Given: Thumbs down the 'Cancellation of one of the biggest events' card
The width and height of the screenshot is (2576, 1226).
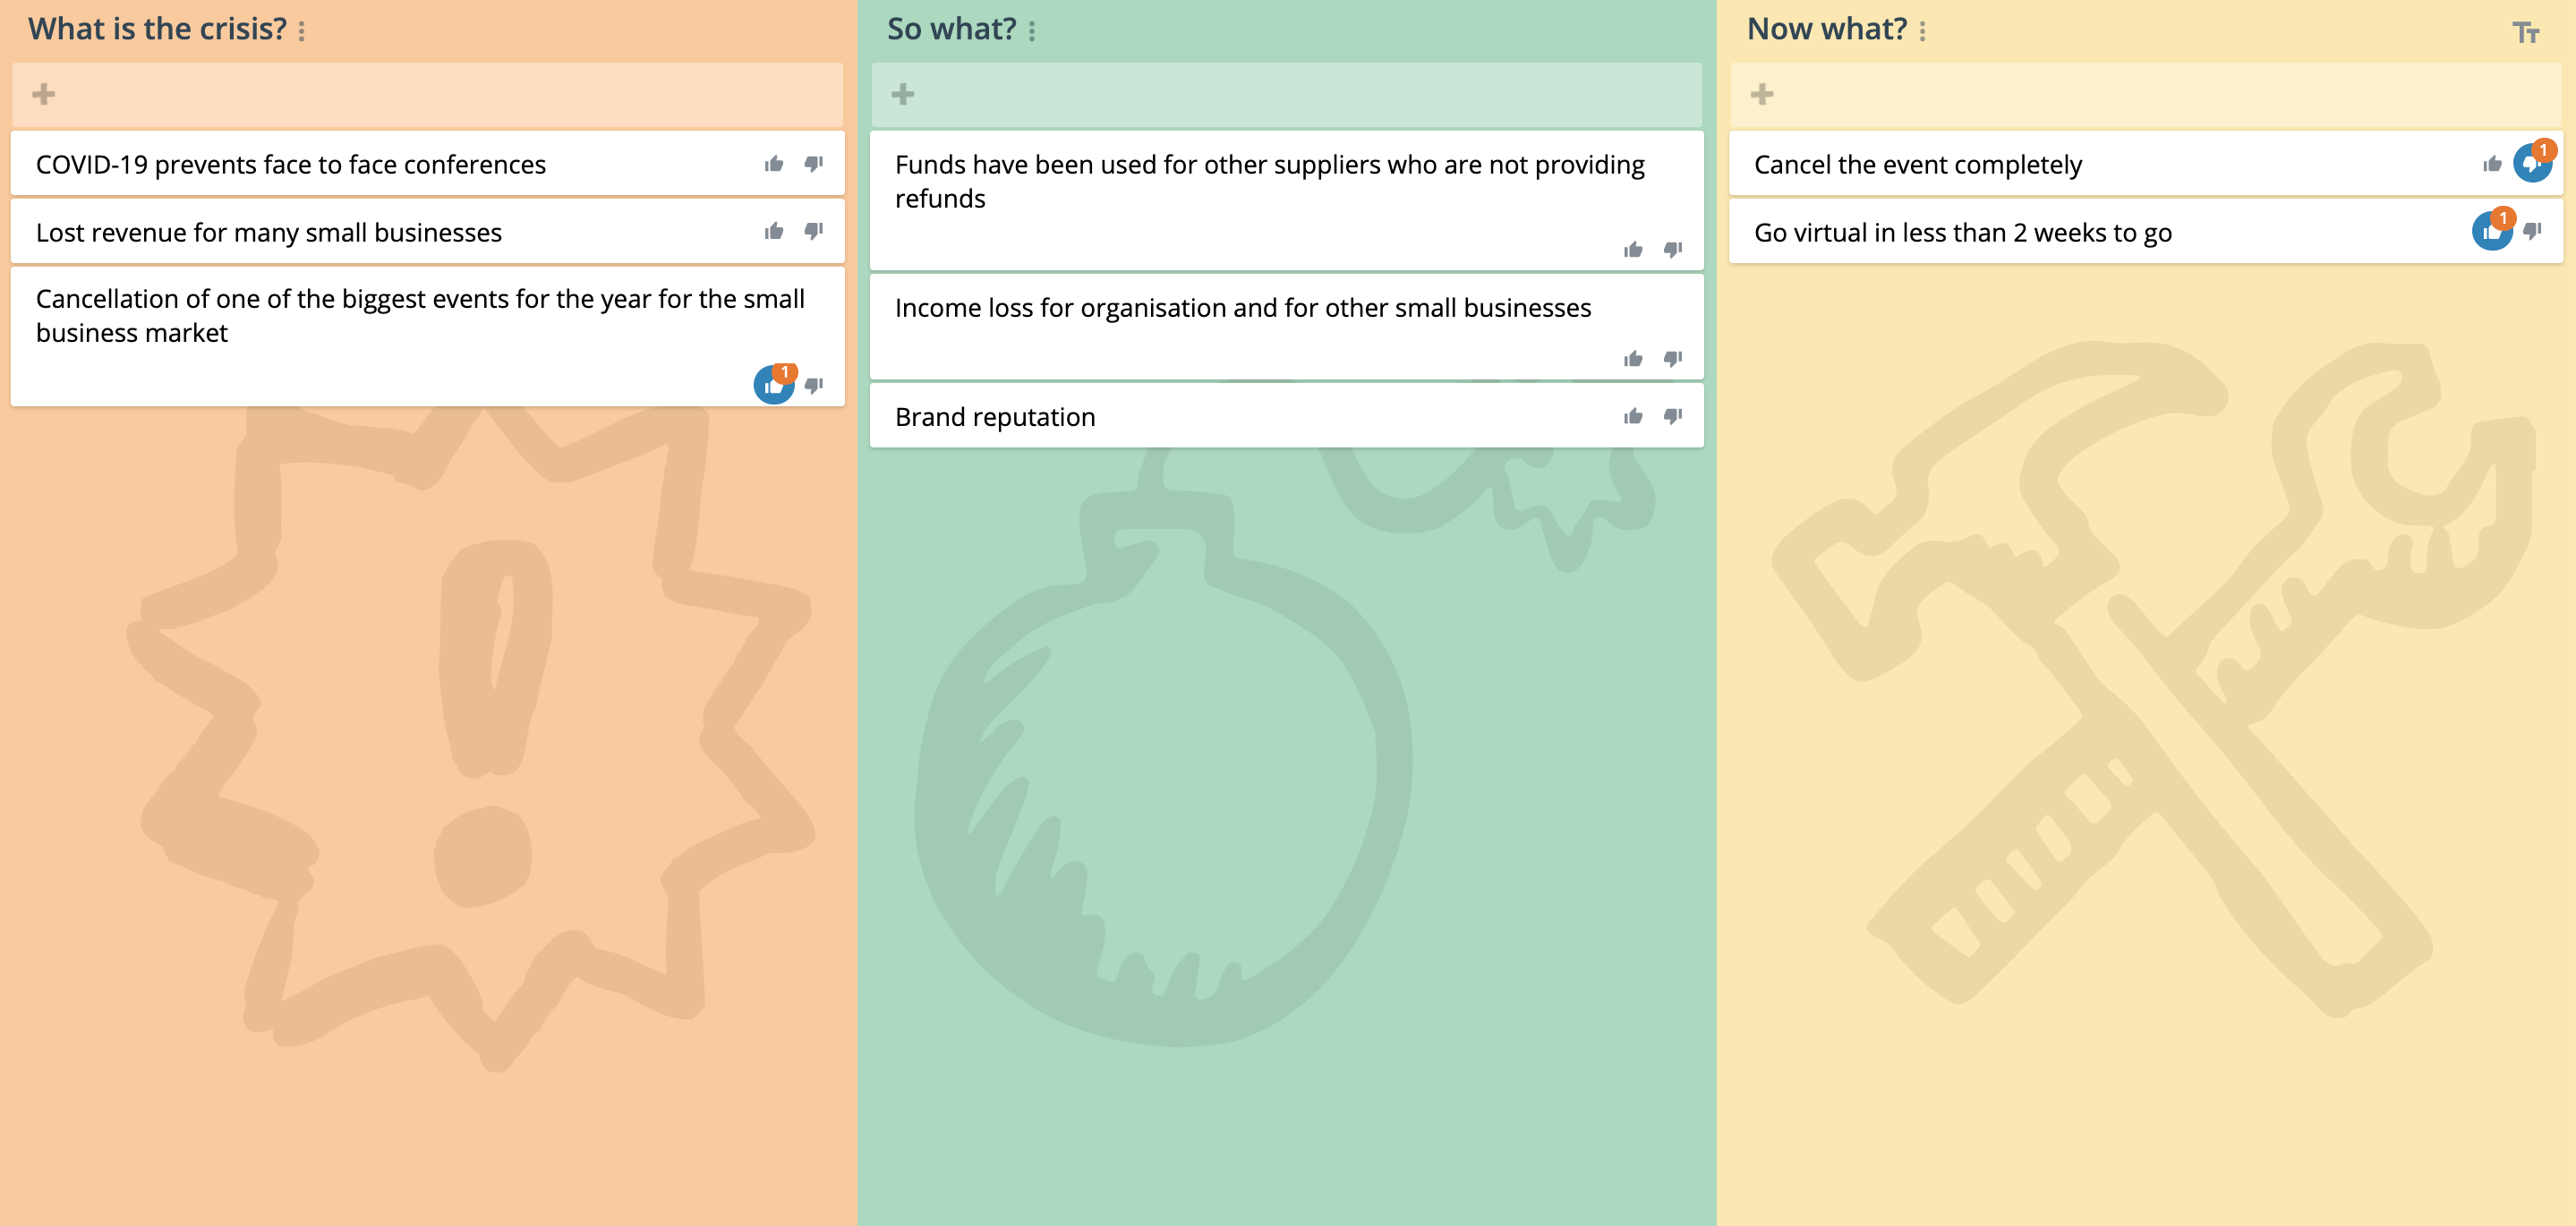Looking at the screenshot, I should [814, 385].
